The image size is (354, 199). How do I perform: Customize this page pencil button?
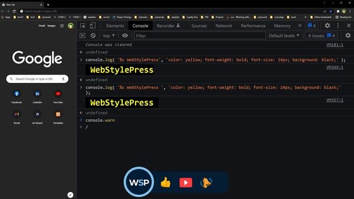(x=70, y=195)
